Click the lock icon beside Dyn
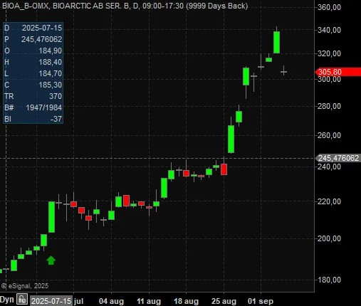Screen dimensions: 361x306 point(22,299)
